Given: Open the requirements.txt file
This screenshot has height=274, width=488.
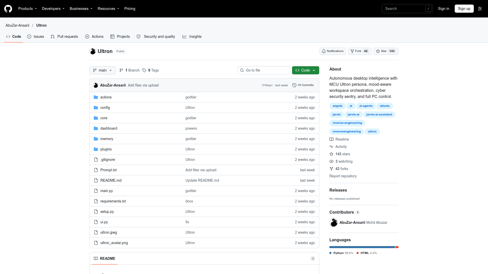Looking at the screenshot, I should 113,201.
